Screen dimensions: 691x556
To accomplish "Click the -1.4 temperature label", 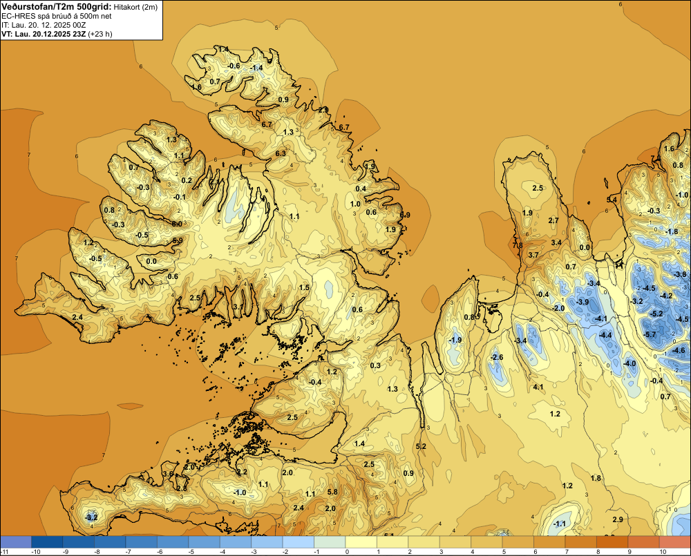I will (256, 68).
